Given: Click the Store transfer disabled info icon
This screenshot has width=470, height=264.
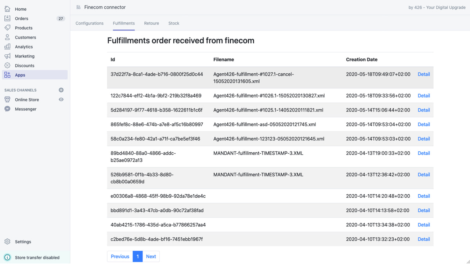Looking at the screenshot, I should click(x=7, y=257).
